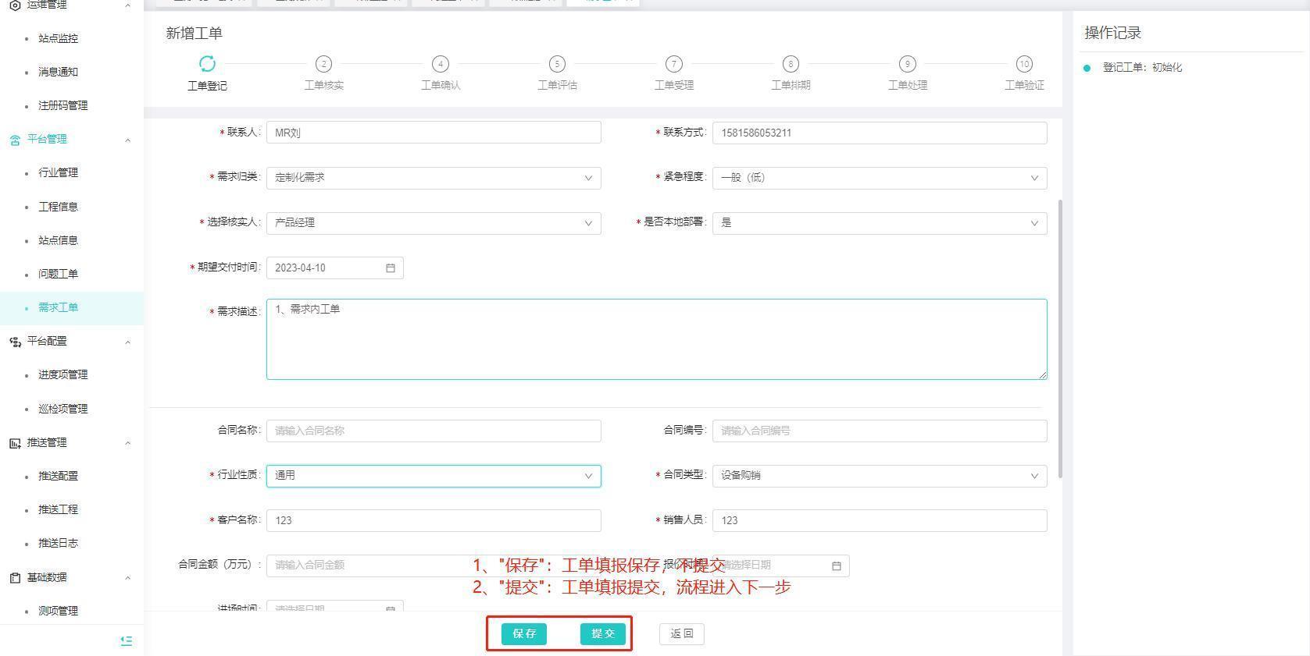1310x656 pixels.
Task: Submit the work order with 提交
Action: pos(602,633)
